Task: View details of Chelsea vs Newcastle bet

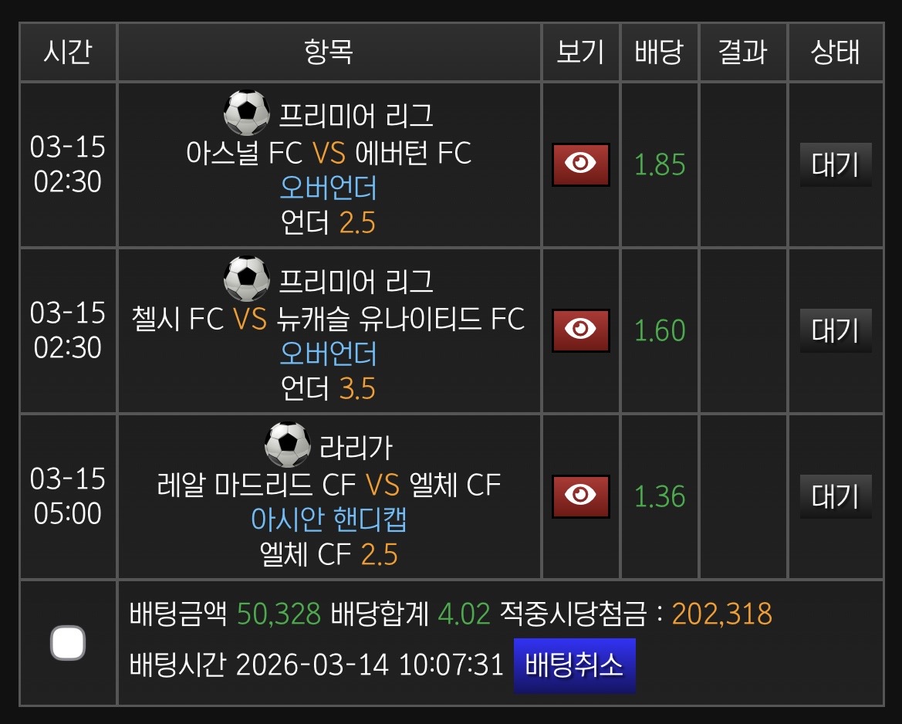Action: coord(580,330)
